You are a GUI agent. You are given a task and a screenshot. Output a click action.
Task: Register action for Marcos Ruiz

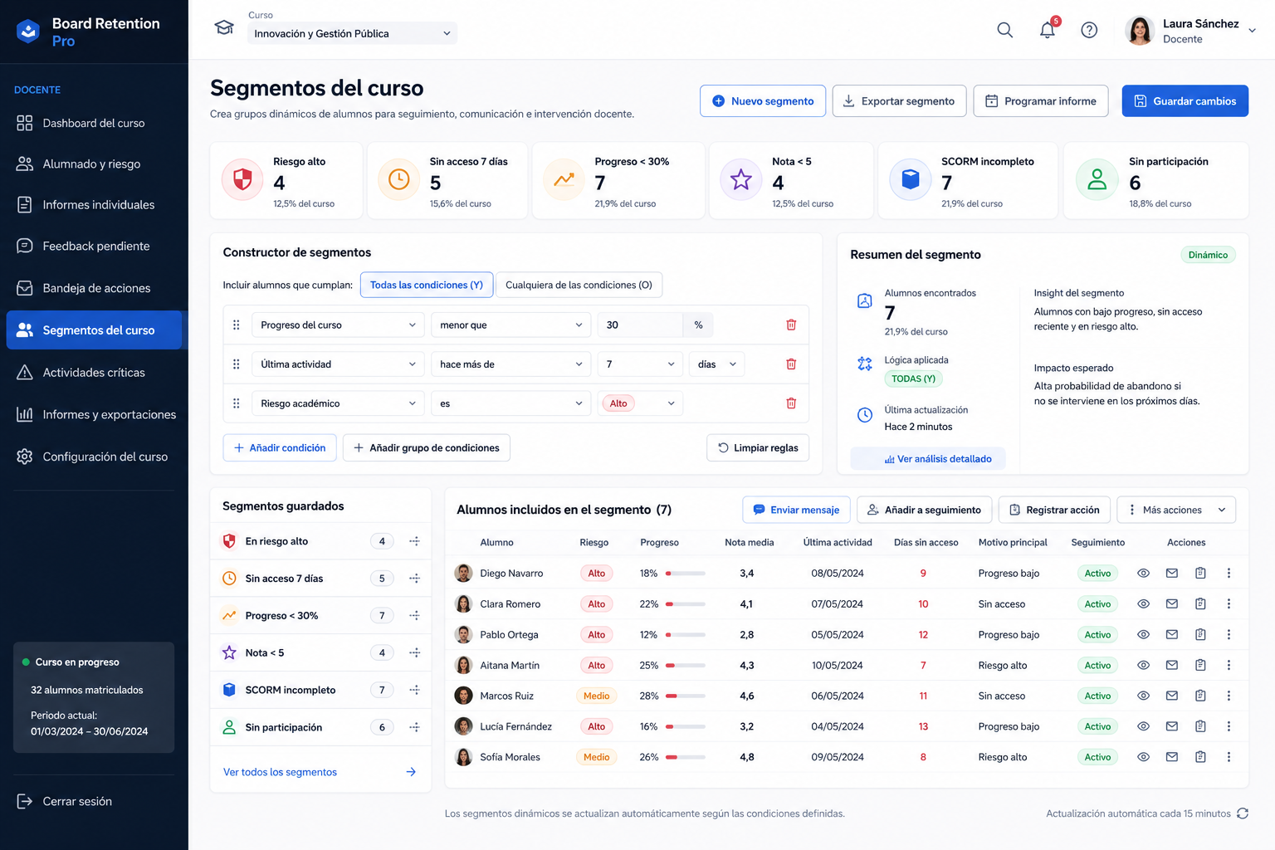click(x=1200, y=696)
